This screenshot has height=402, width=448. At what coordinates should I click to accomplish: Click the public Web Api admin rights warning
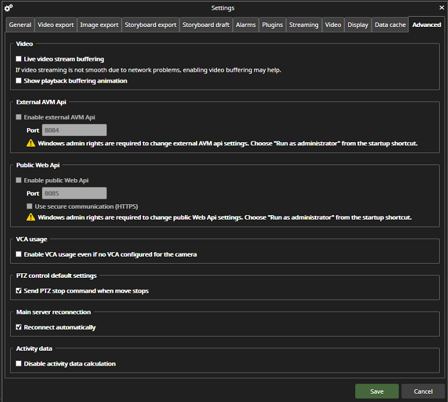click(225, 218)
